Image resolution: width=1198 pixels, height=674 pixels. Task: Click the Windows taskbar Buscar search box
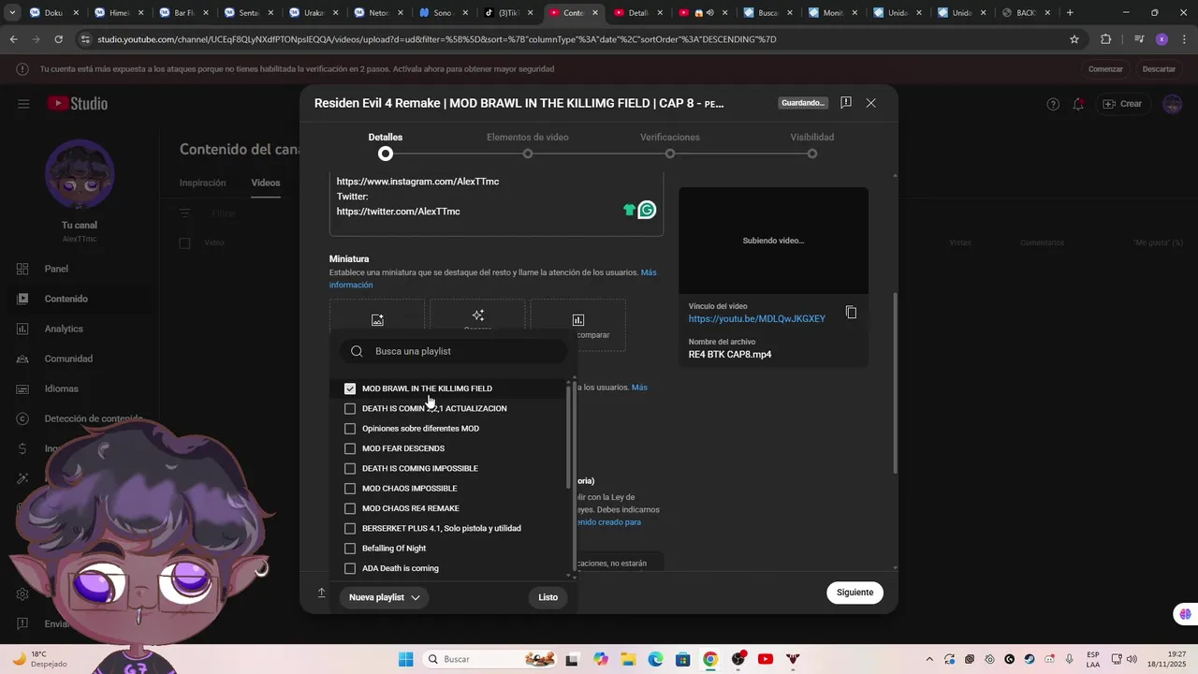click(490, 659)
